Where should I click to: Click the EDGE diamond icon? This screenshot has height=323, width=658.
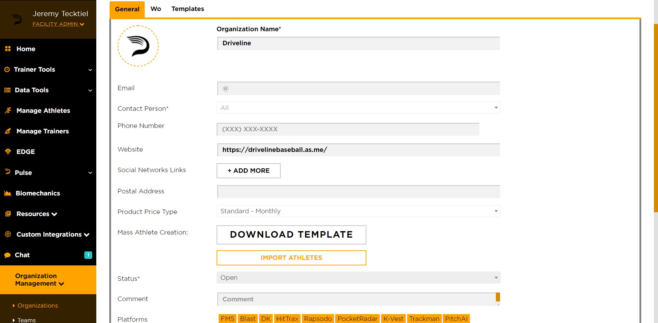[x=8, y=152]
